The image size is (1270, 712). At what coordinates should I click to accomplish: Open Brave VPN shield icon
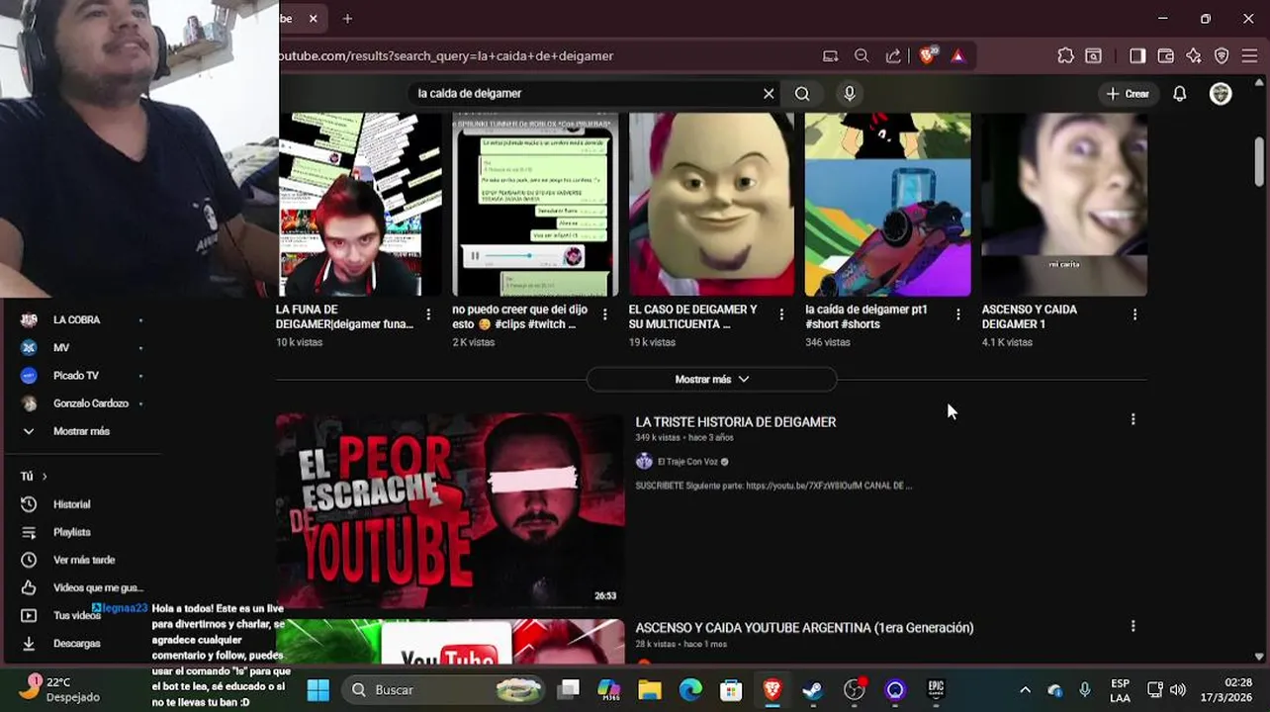[x=1222, y=56]
